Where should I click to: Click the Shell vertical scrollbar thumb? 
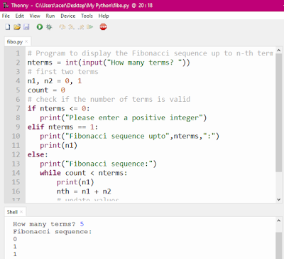click(279, 245)
